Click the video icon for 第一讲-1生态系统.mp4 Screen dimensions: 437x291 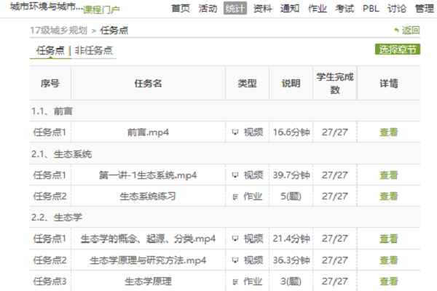click(235, 175)
